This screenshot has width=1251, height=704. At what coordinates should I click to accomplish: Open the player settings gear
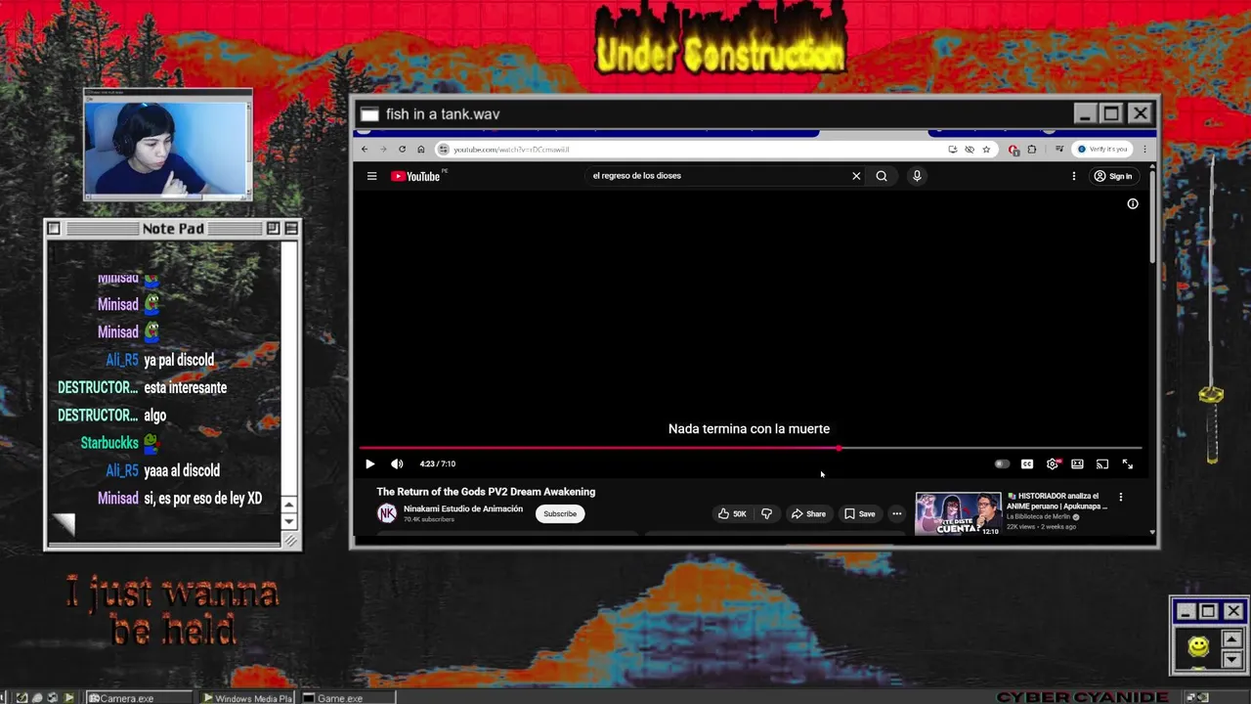point(1053,463)
